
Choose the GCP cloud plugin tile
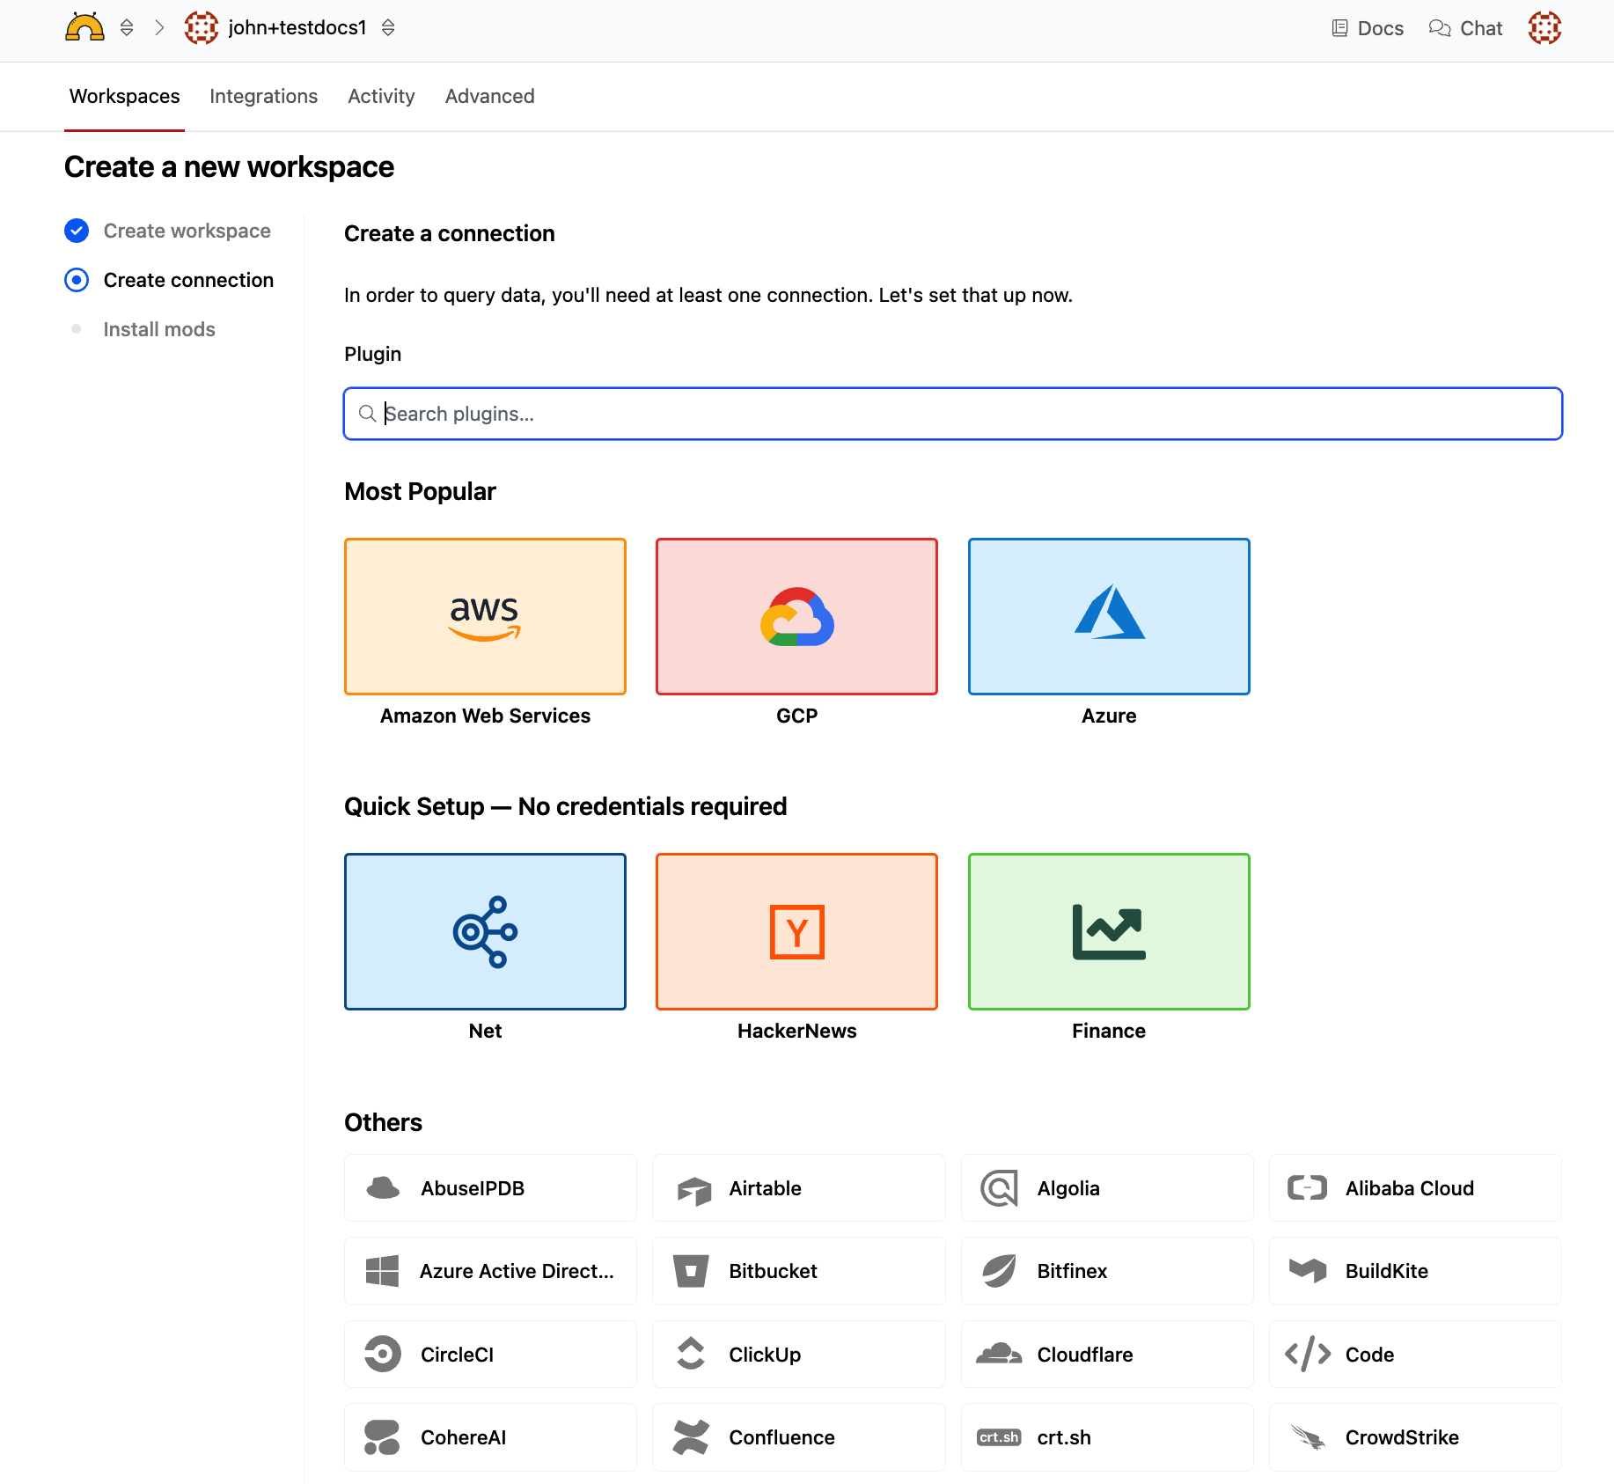[796, 616]
